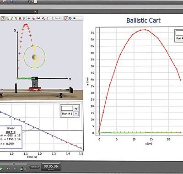Click the small black circle icon in top bar
The height and width of the screenshot is (174, 183).
coord(30,2)
